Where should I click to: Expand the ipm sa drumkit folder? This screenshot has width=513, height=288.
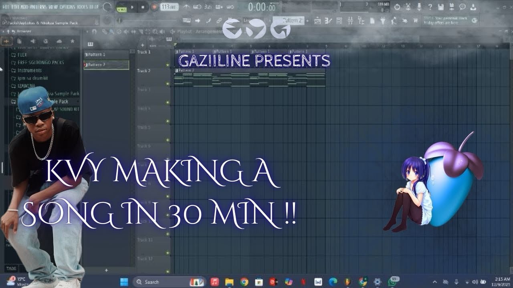29,78
